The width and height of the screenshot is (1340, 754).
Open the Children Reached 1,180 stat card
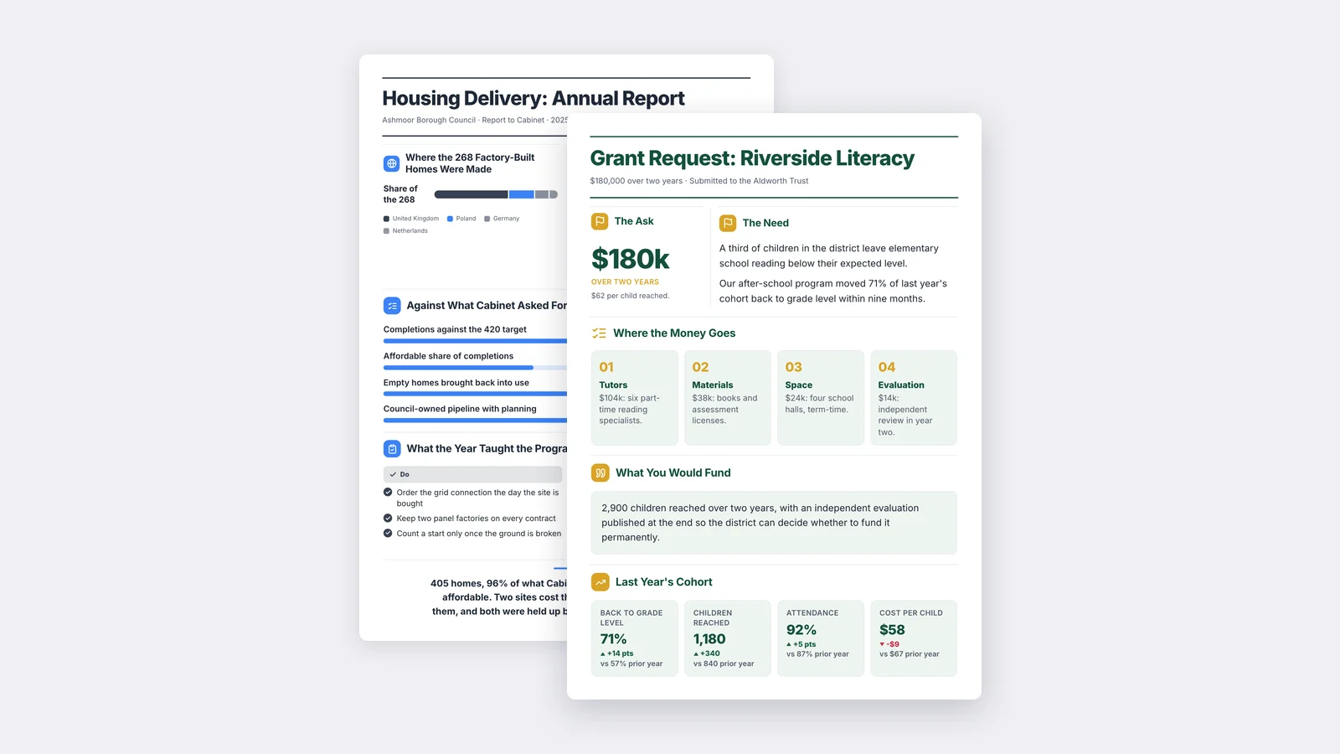click(727, 638)
